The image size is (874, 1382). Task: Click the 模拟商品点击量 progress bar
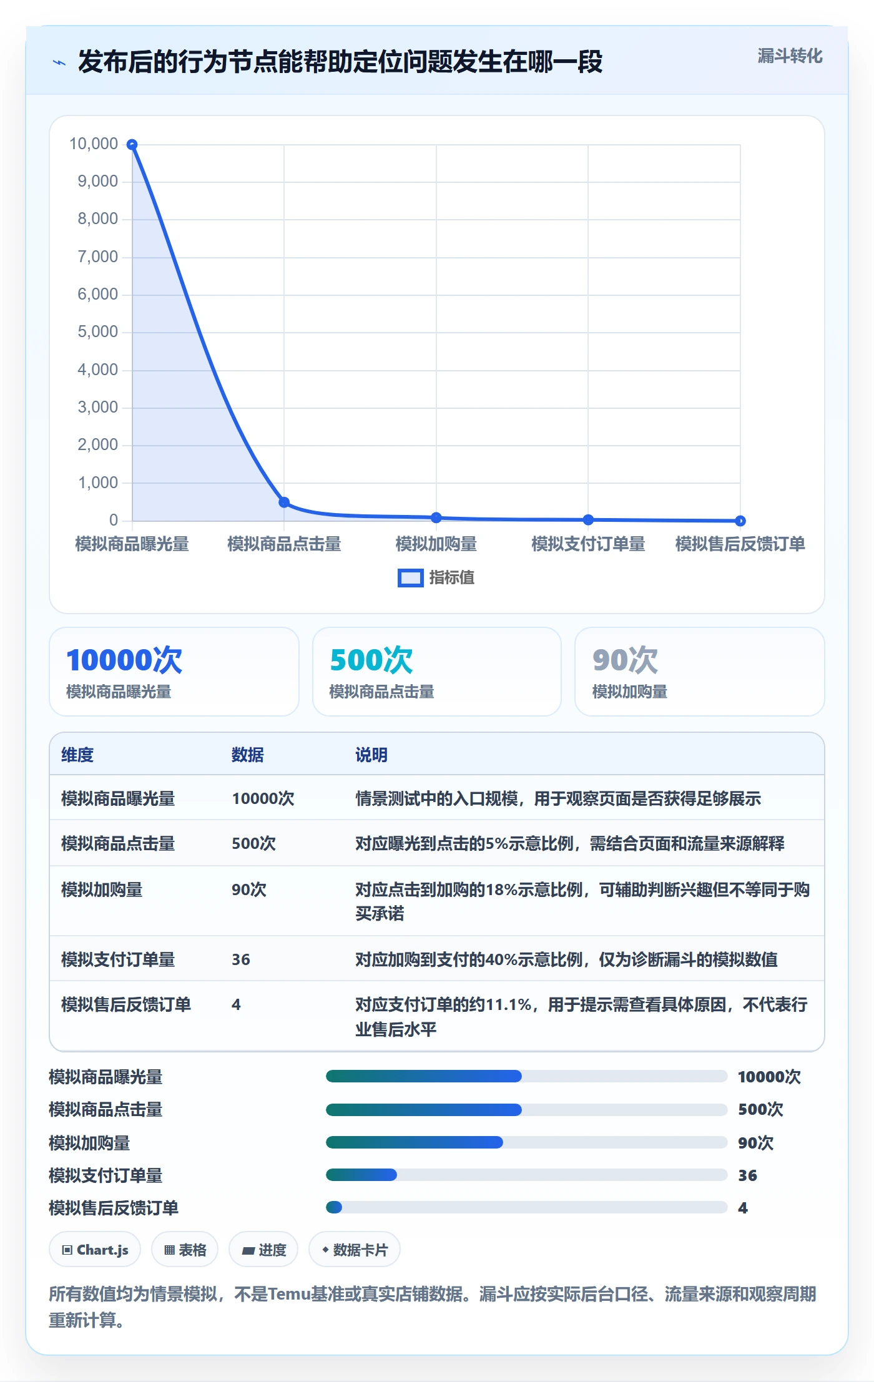(527, 1109)
